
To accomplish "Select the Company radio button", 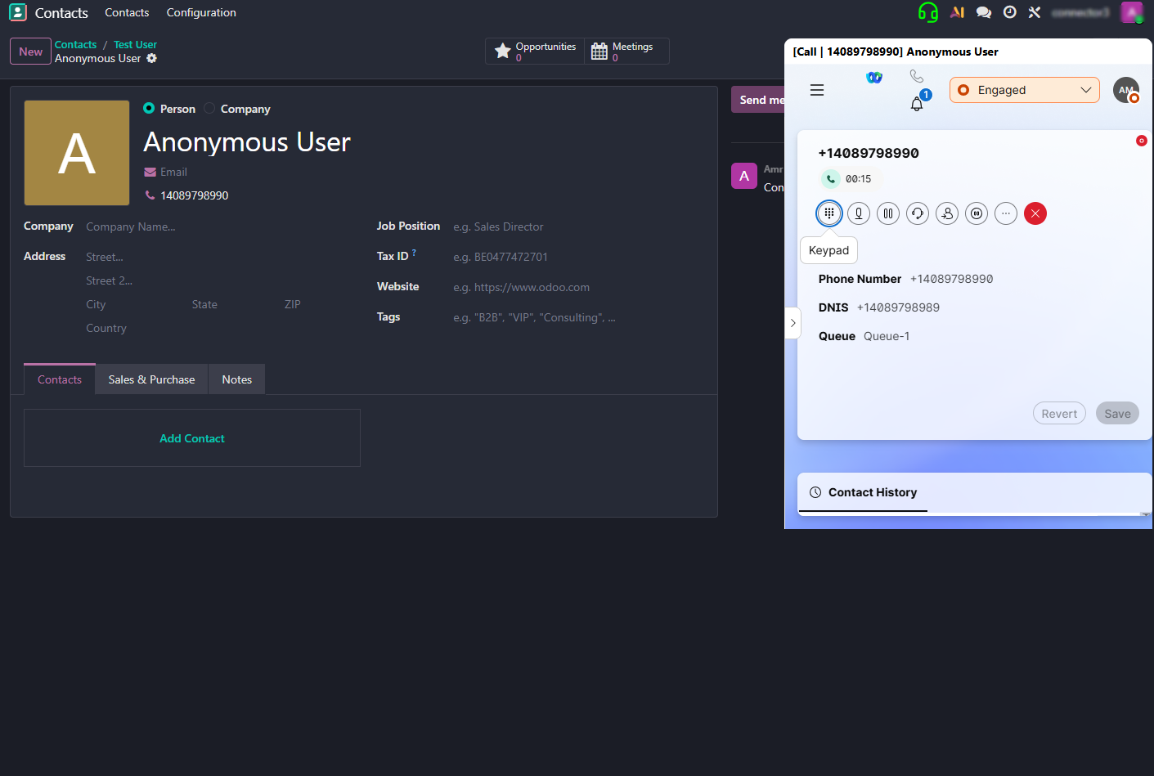I will [x=209, y=109].
